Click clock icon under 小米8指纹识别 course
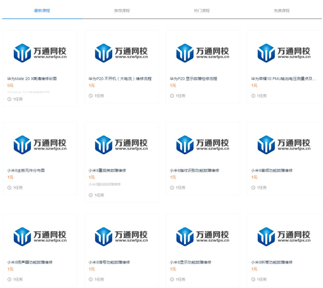The width and height of the screenshot is (323, 288). (172, 187)
